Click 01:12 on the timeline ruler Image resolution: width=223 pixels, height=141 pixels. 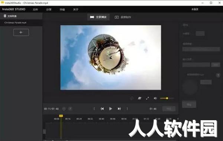point(146,119)
